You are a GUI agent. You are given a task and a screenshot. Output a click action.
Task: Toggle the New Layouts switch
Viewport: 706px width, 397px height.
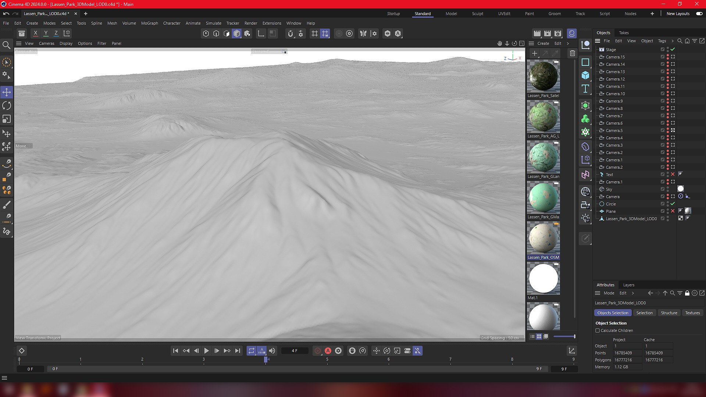coord(699,14)
